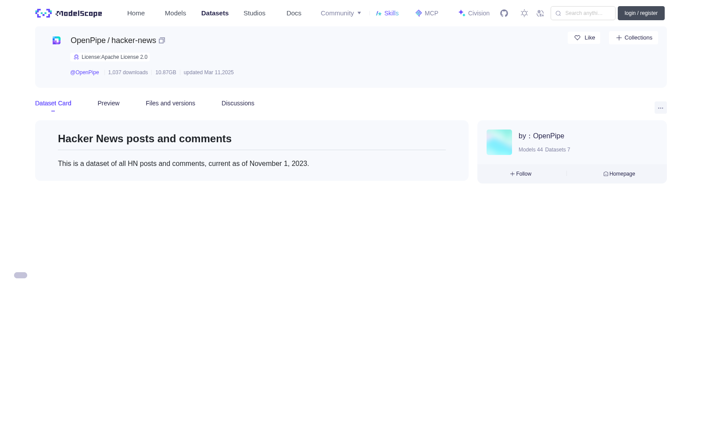Click the login / register button

click(641, 13)
